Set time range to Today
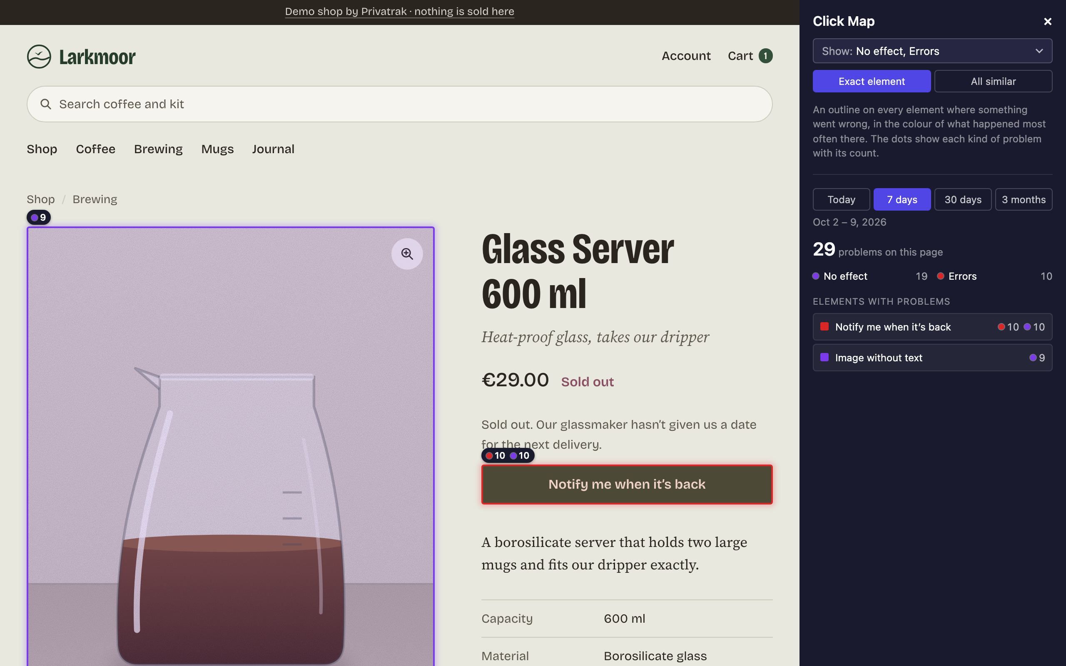1066x666 pixels. tap(841, 199)
